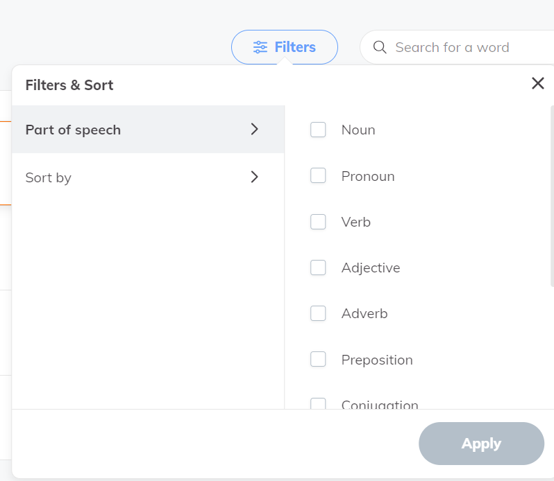Expand the Sort by chevron arrow
Image resolution: width=554 pixels, height=481 pixels.
(255, 177)
